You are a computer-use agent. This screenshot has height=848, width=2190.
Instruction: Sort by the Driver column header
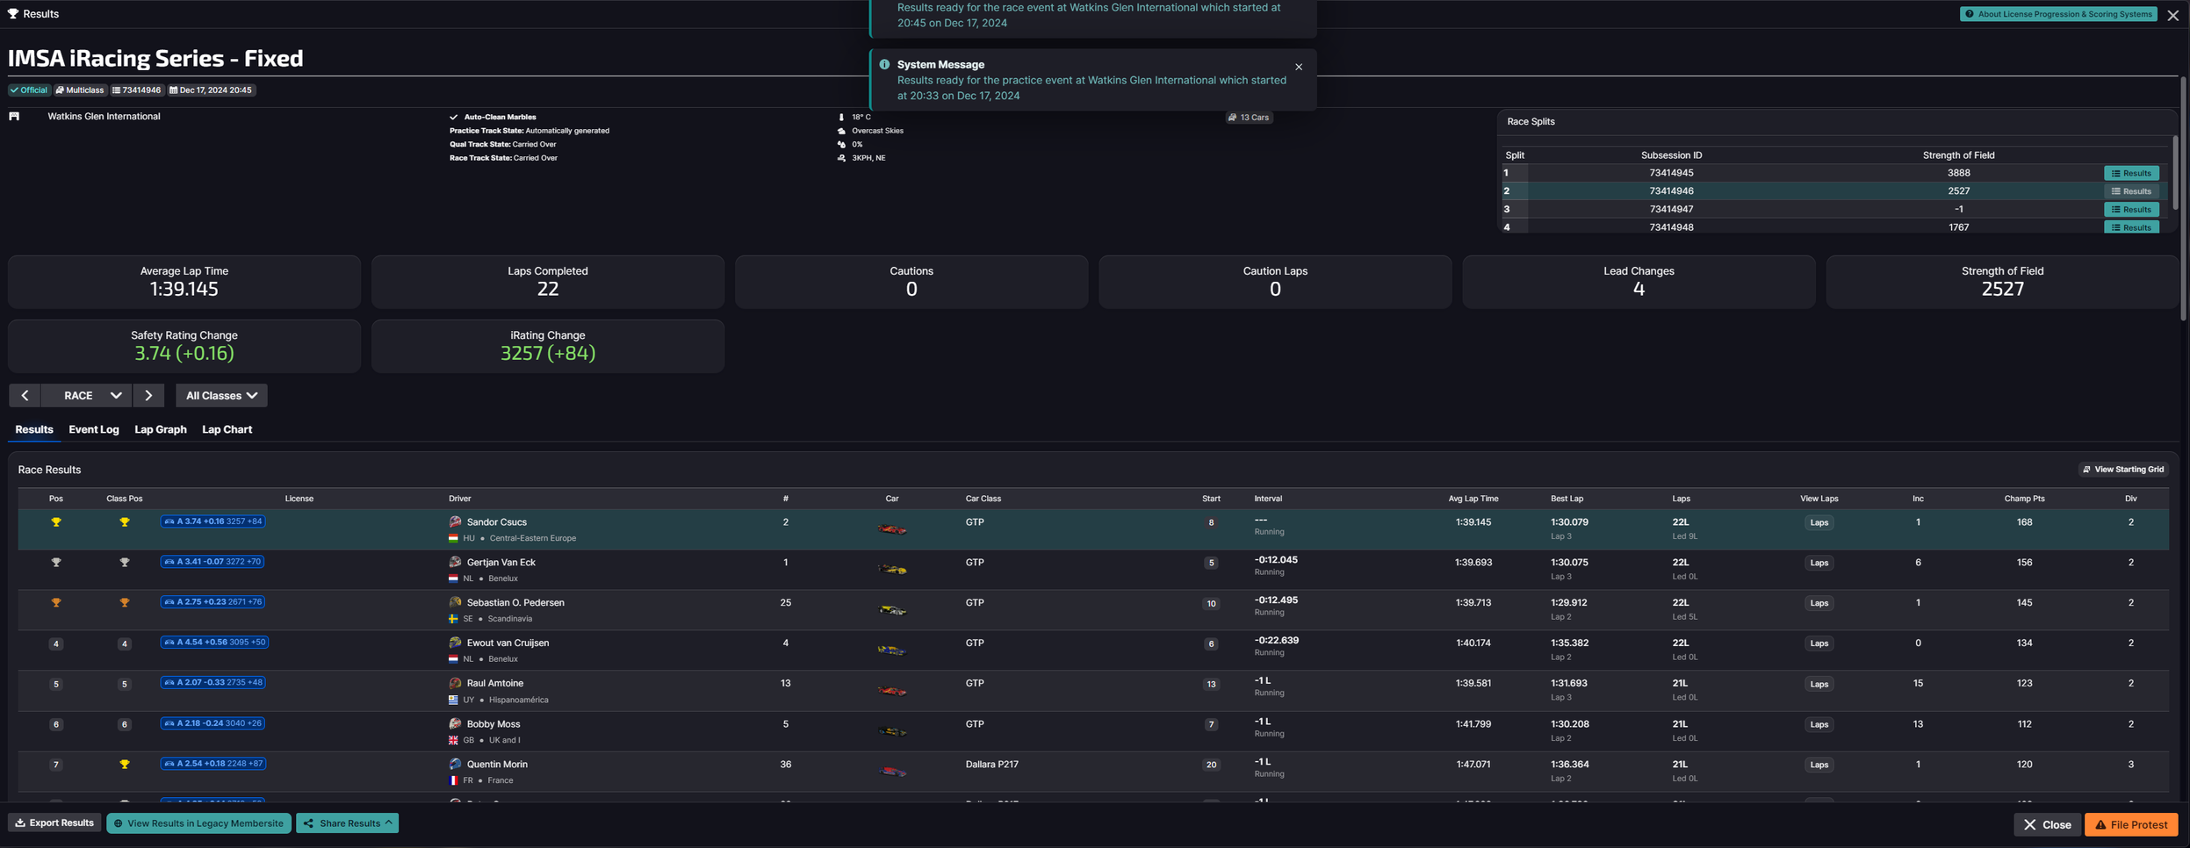pyautogui.click(x=460, y=499)
